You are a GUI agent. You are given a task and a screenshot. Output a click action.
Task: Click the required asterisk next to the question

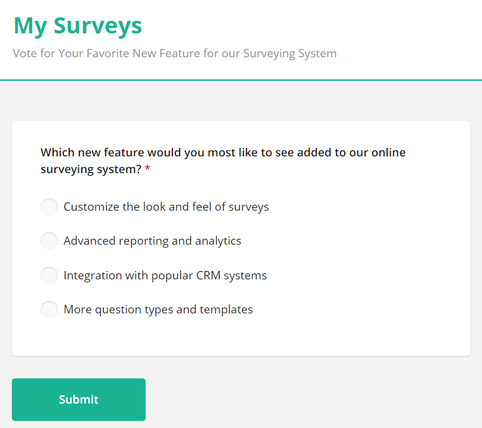tap(146, 169)
